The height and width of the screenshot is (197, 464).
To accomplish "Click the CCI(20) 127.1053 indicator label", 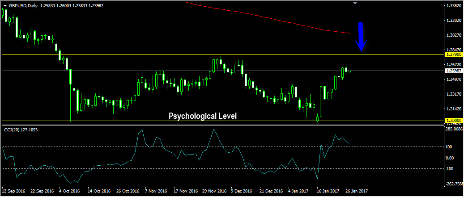I will click(x=21, y=130).
